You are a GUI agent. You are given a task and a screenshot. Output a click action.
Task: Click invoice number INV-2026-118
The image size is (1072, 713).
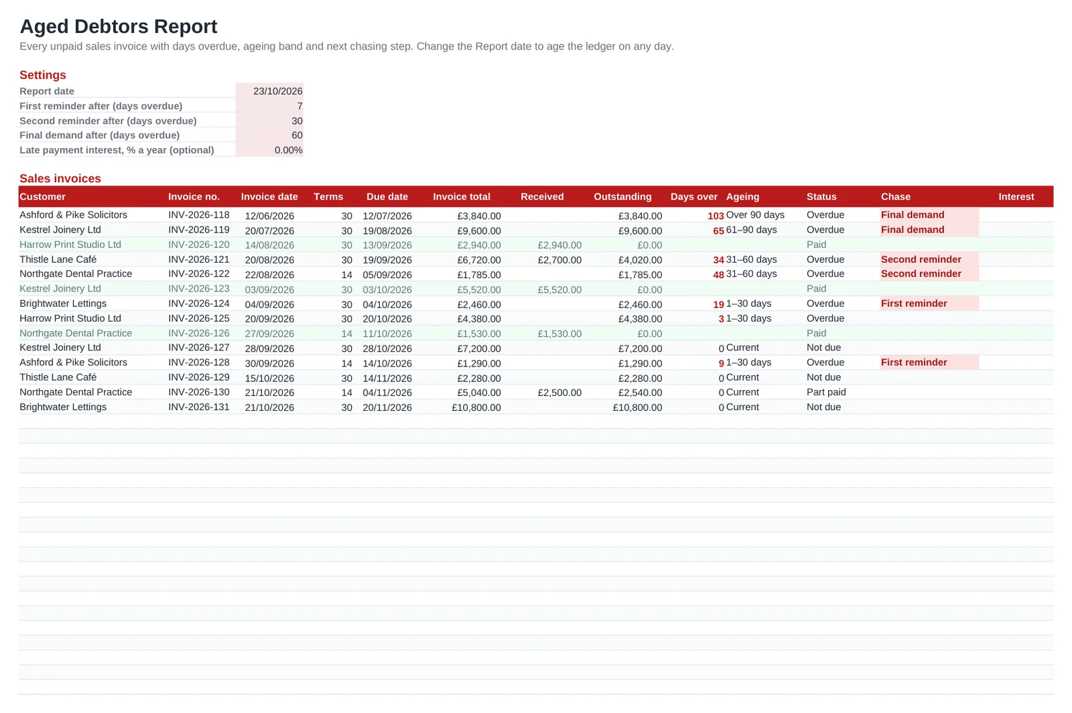click(x=199, y=215)
